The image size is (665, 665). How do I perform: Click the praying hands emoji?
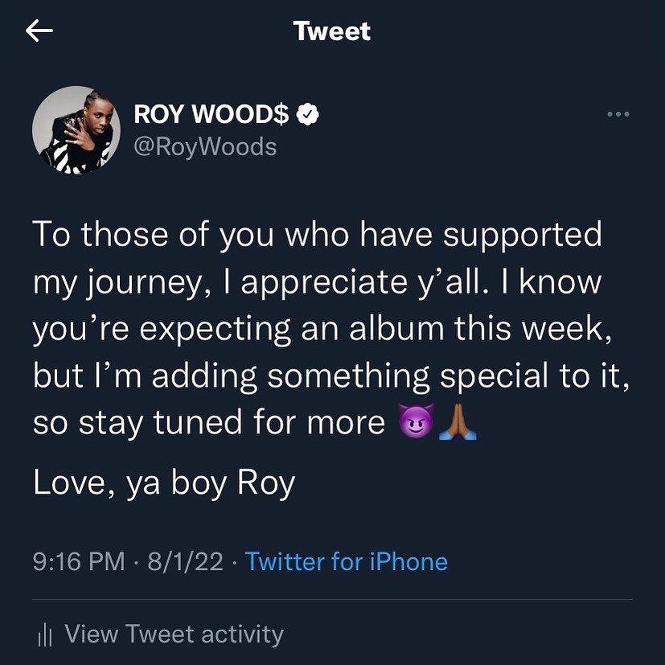click(459, 422)
